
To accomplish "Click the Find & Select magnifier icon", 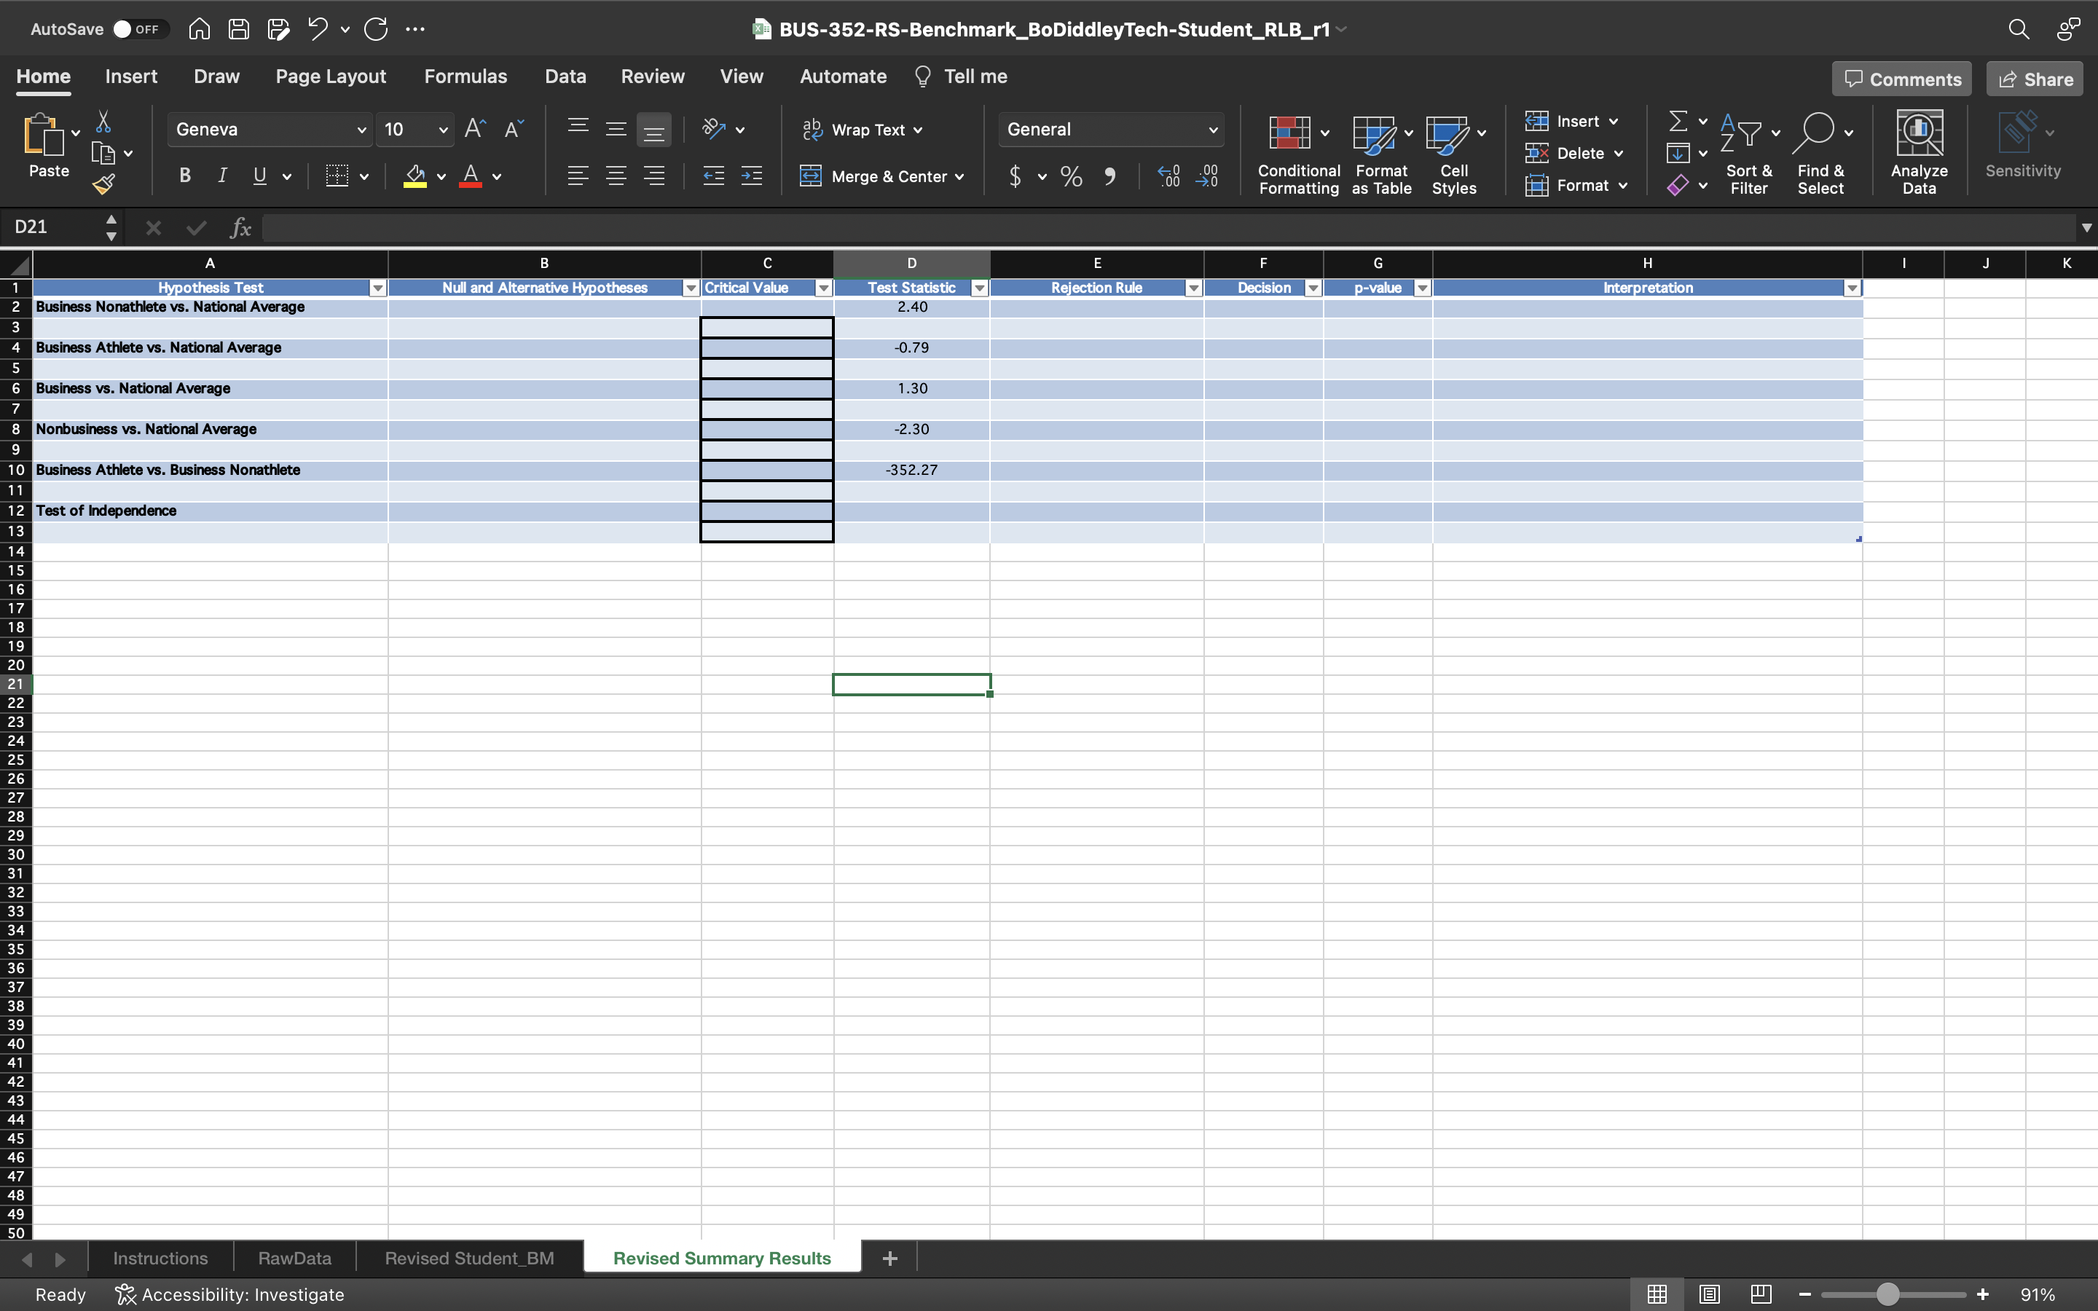I will point(1815,133).
